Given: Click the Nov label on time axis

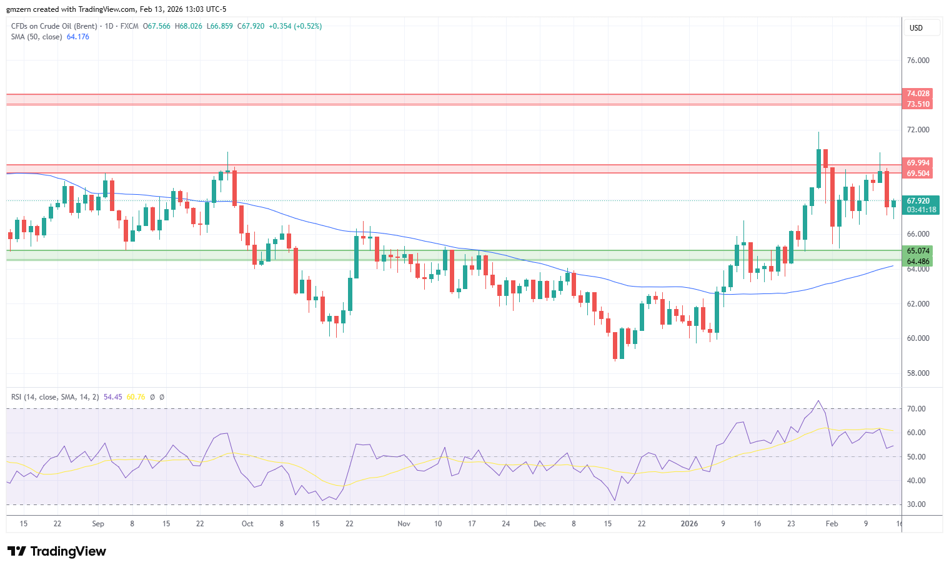Looking at the screenshot, I should pos(404,524).
